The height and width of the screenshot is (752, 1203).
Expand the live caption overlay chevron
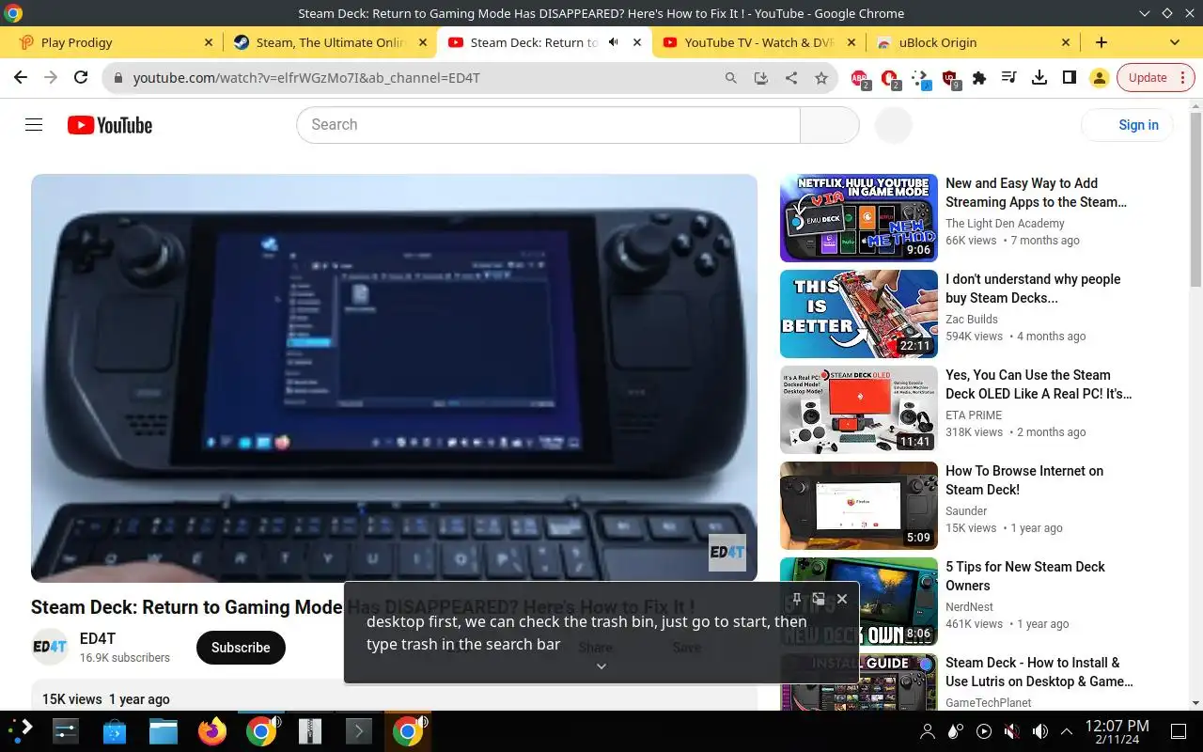(x=601, y=666)
